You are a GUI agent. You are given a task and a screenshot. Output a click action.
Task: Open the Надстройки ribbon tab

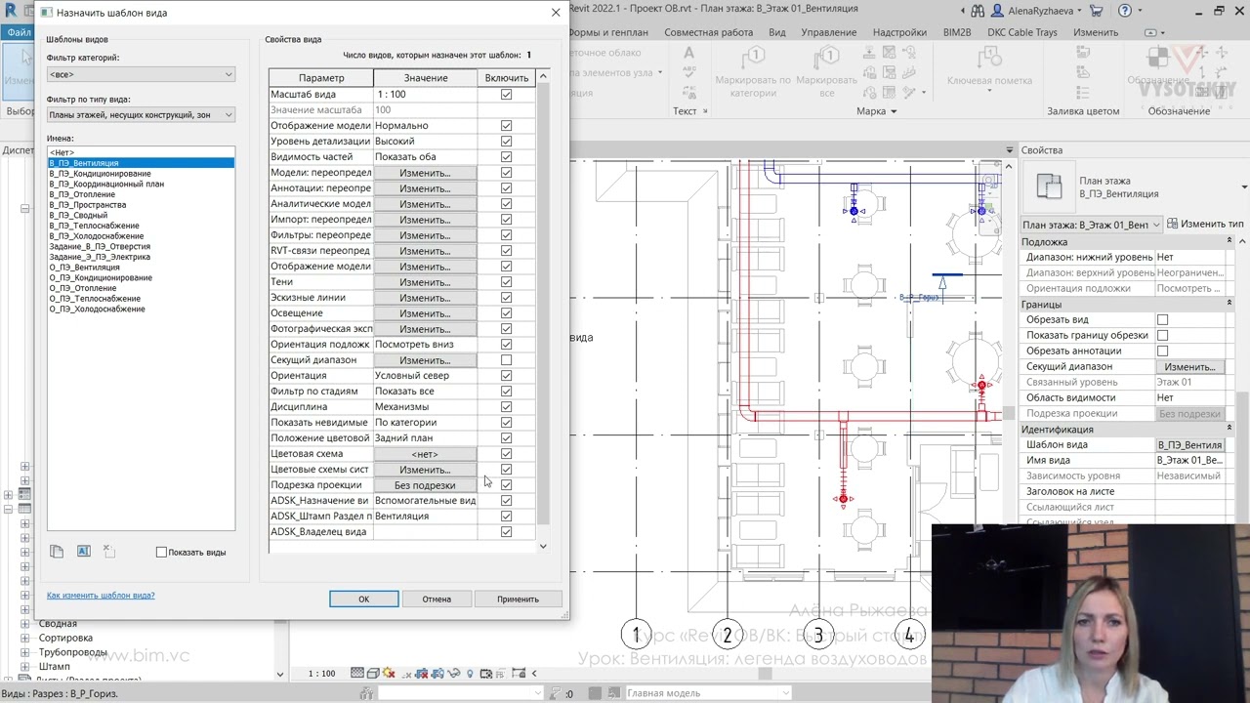click(x=899, y=32)
